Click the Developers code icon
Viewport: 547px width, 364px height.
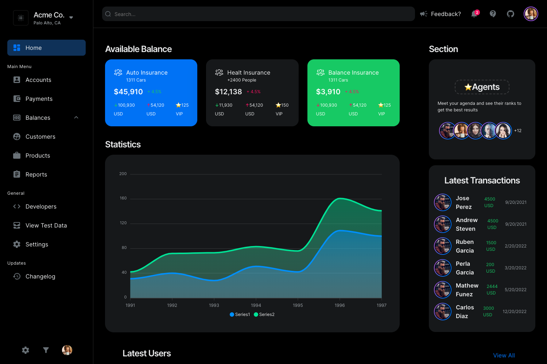[17, 206]
